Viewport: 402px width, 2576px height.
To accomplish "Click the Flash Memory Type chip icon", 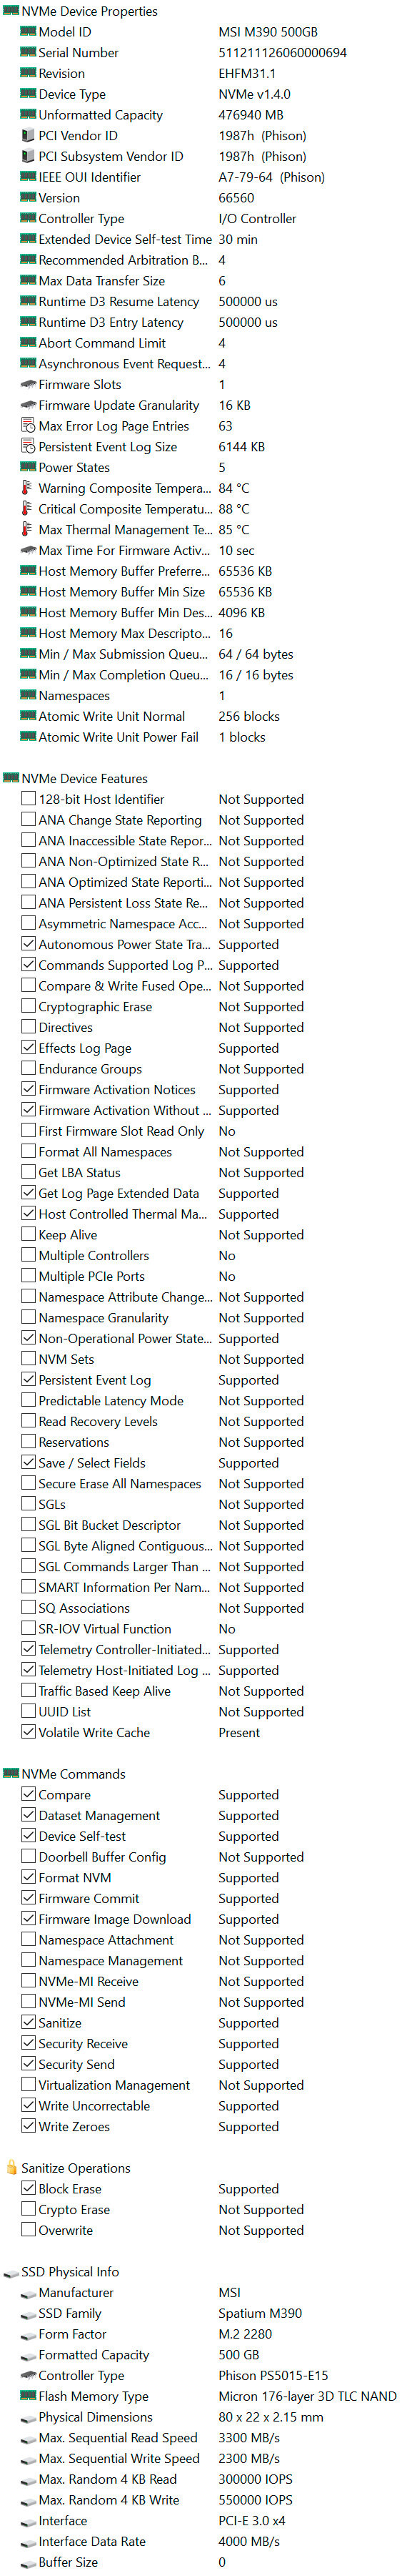I will tap(28, 2396).
